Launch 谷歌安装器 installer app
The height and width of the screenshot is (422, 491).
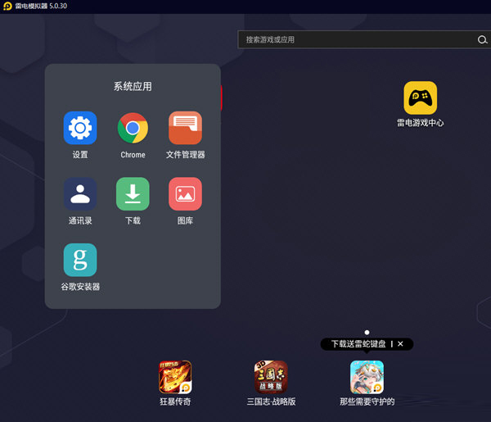80,260
